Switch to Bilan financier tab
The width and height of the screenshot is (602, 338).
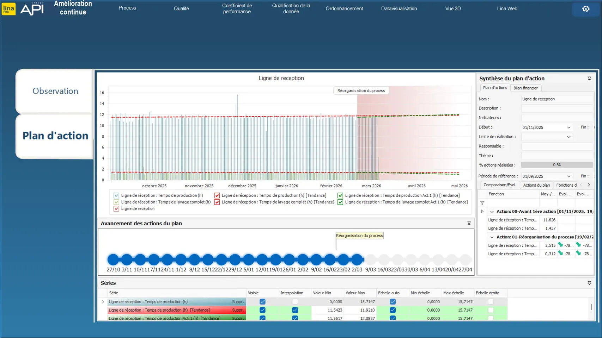point(525,88)
